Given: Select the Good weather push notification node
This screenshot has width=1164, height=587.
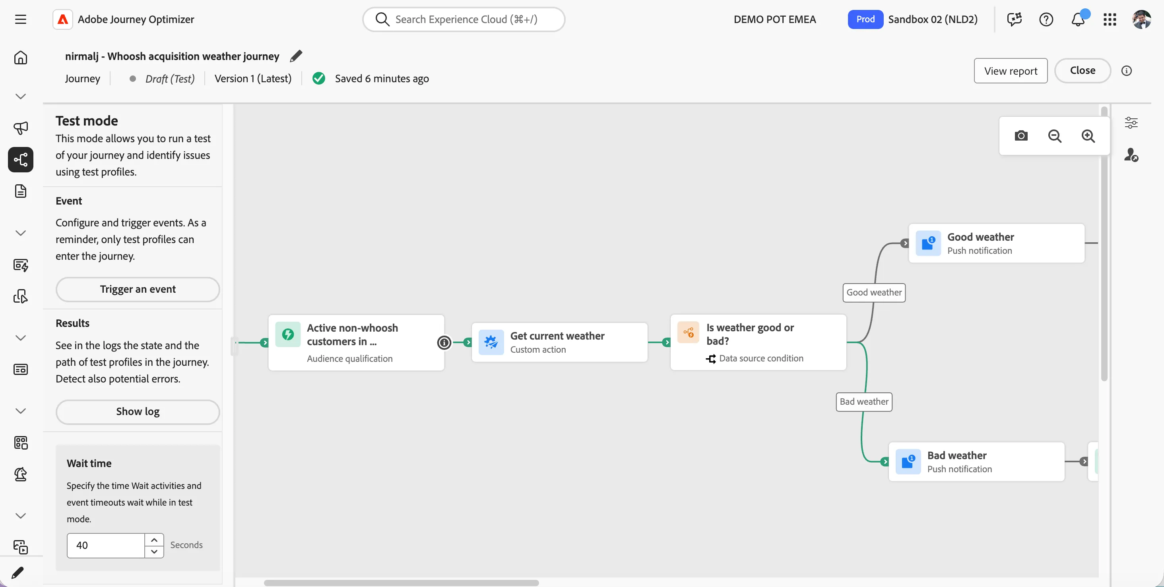Looking at the screenshot, I should [996, 243].
